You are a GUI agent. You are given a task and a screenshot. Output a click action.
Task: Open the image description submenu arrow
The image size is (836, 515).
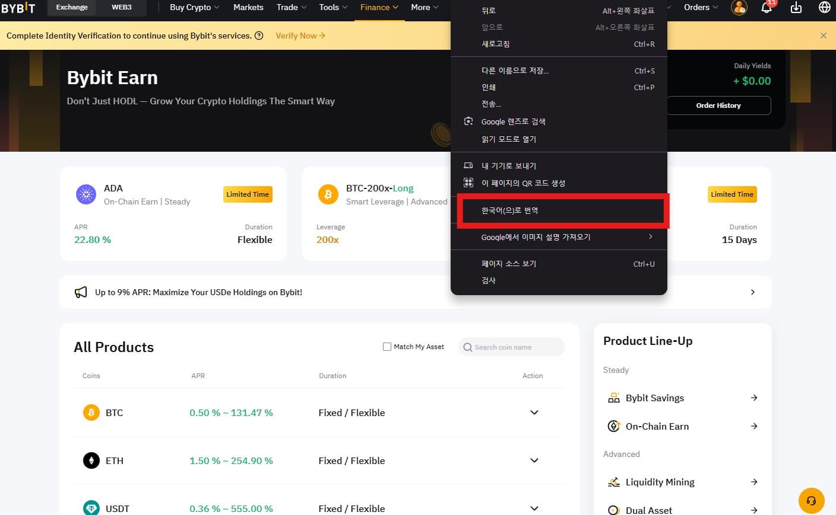tap(651, 236)
